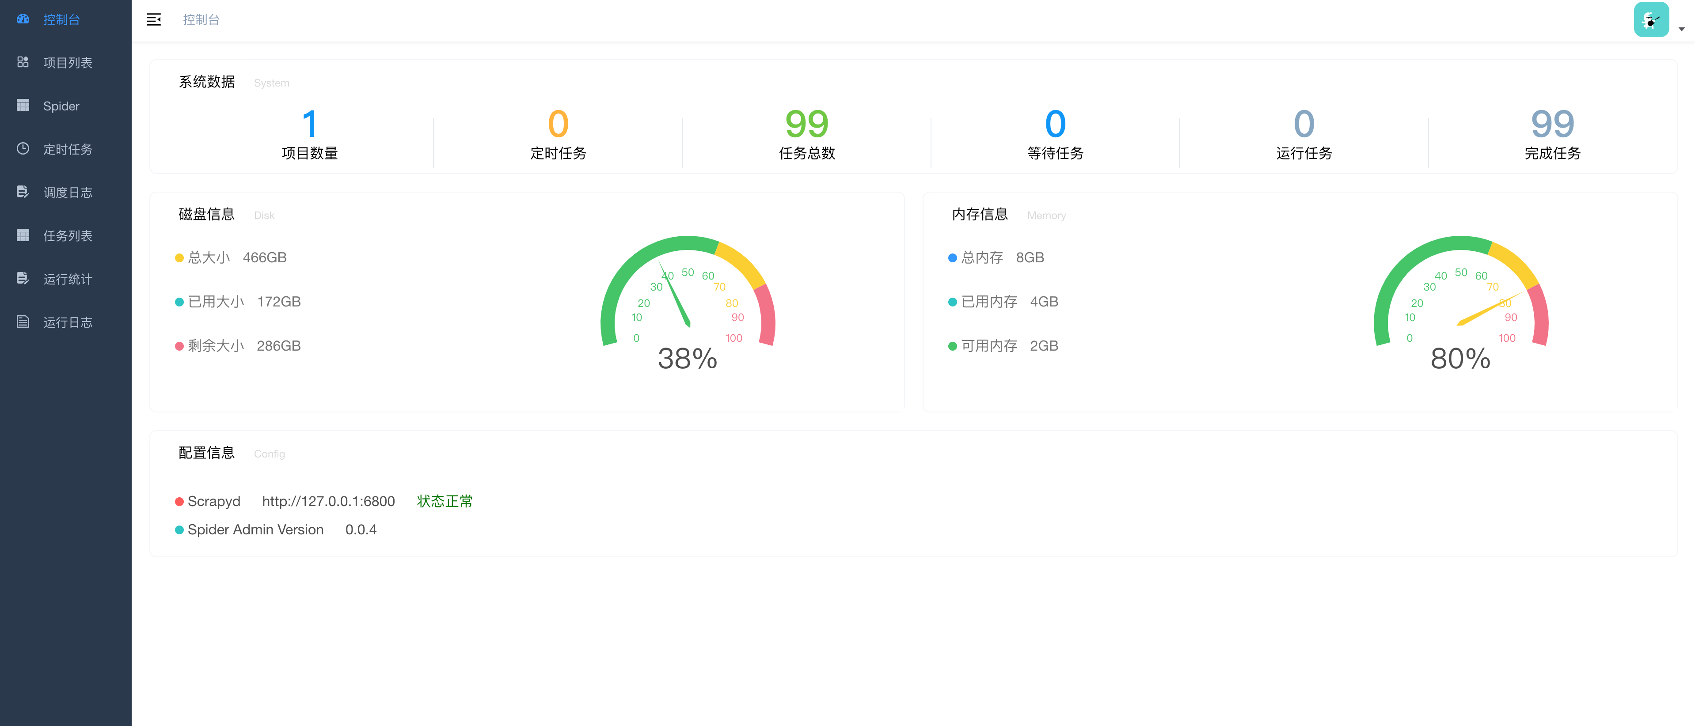1695x726 pixels.
Task: Click the 任务总数 count 99
Action: point(807,124)
